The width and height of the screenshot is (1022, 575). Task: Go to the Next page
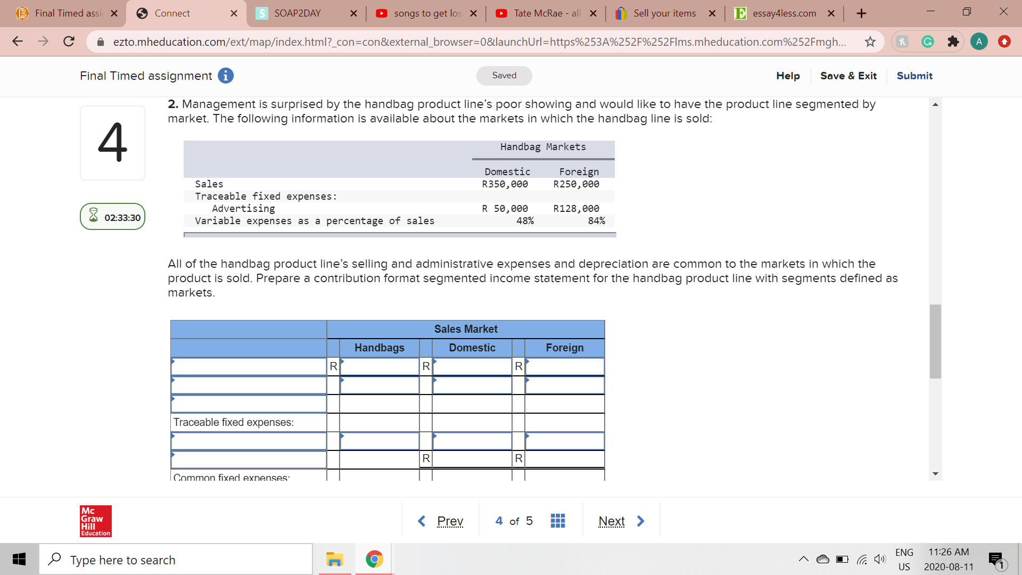(x=612, y=521)
